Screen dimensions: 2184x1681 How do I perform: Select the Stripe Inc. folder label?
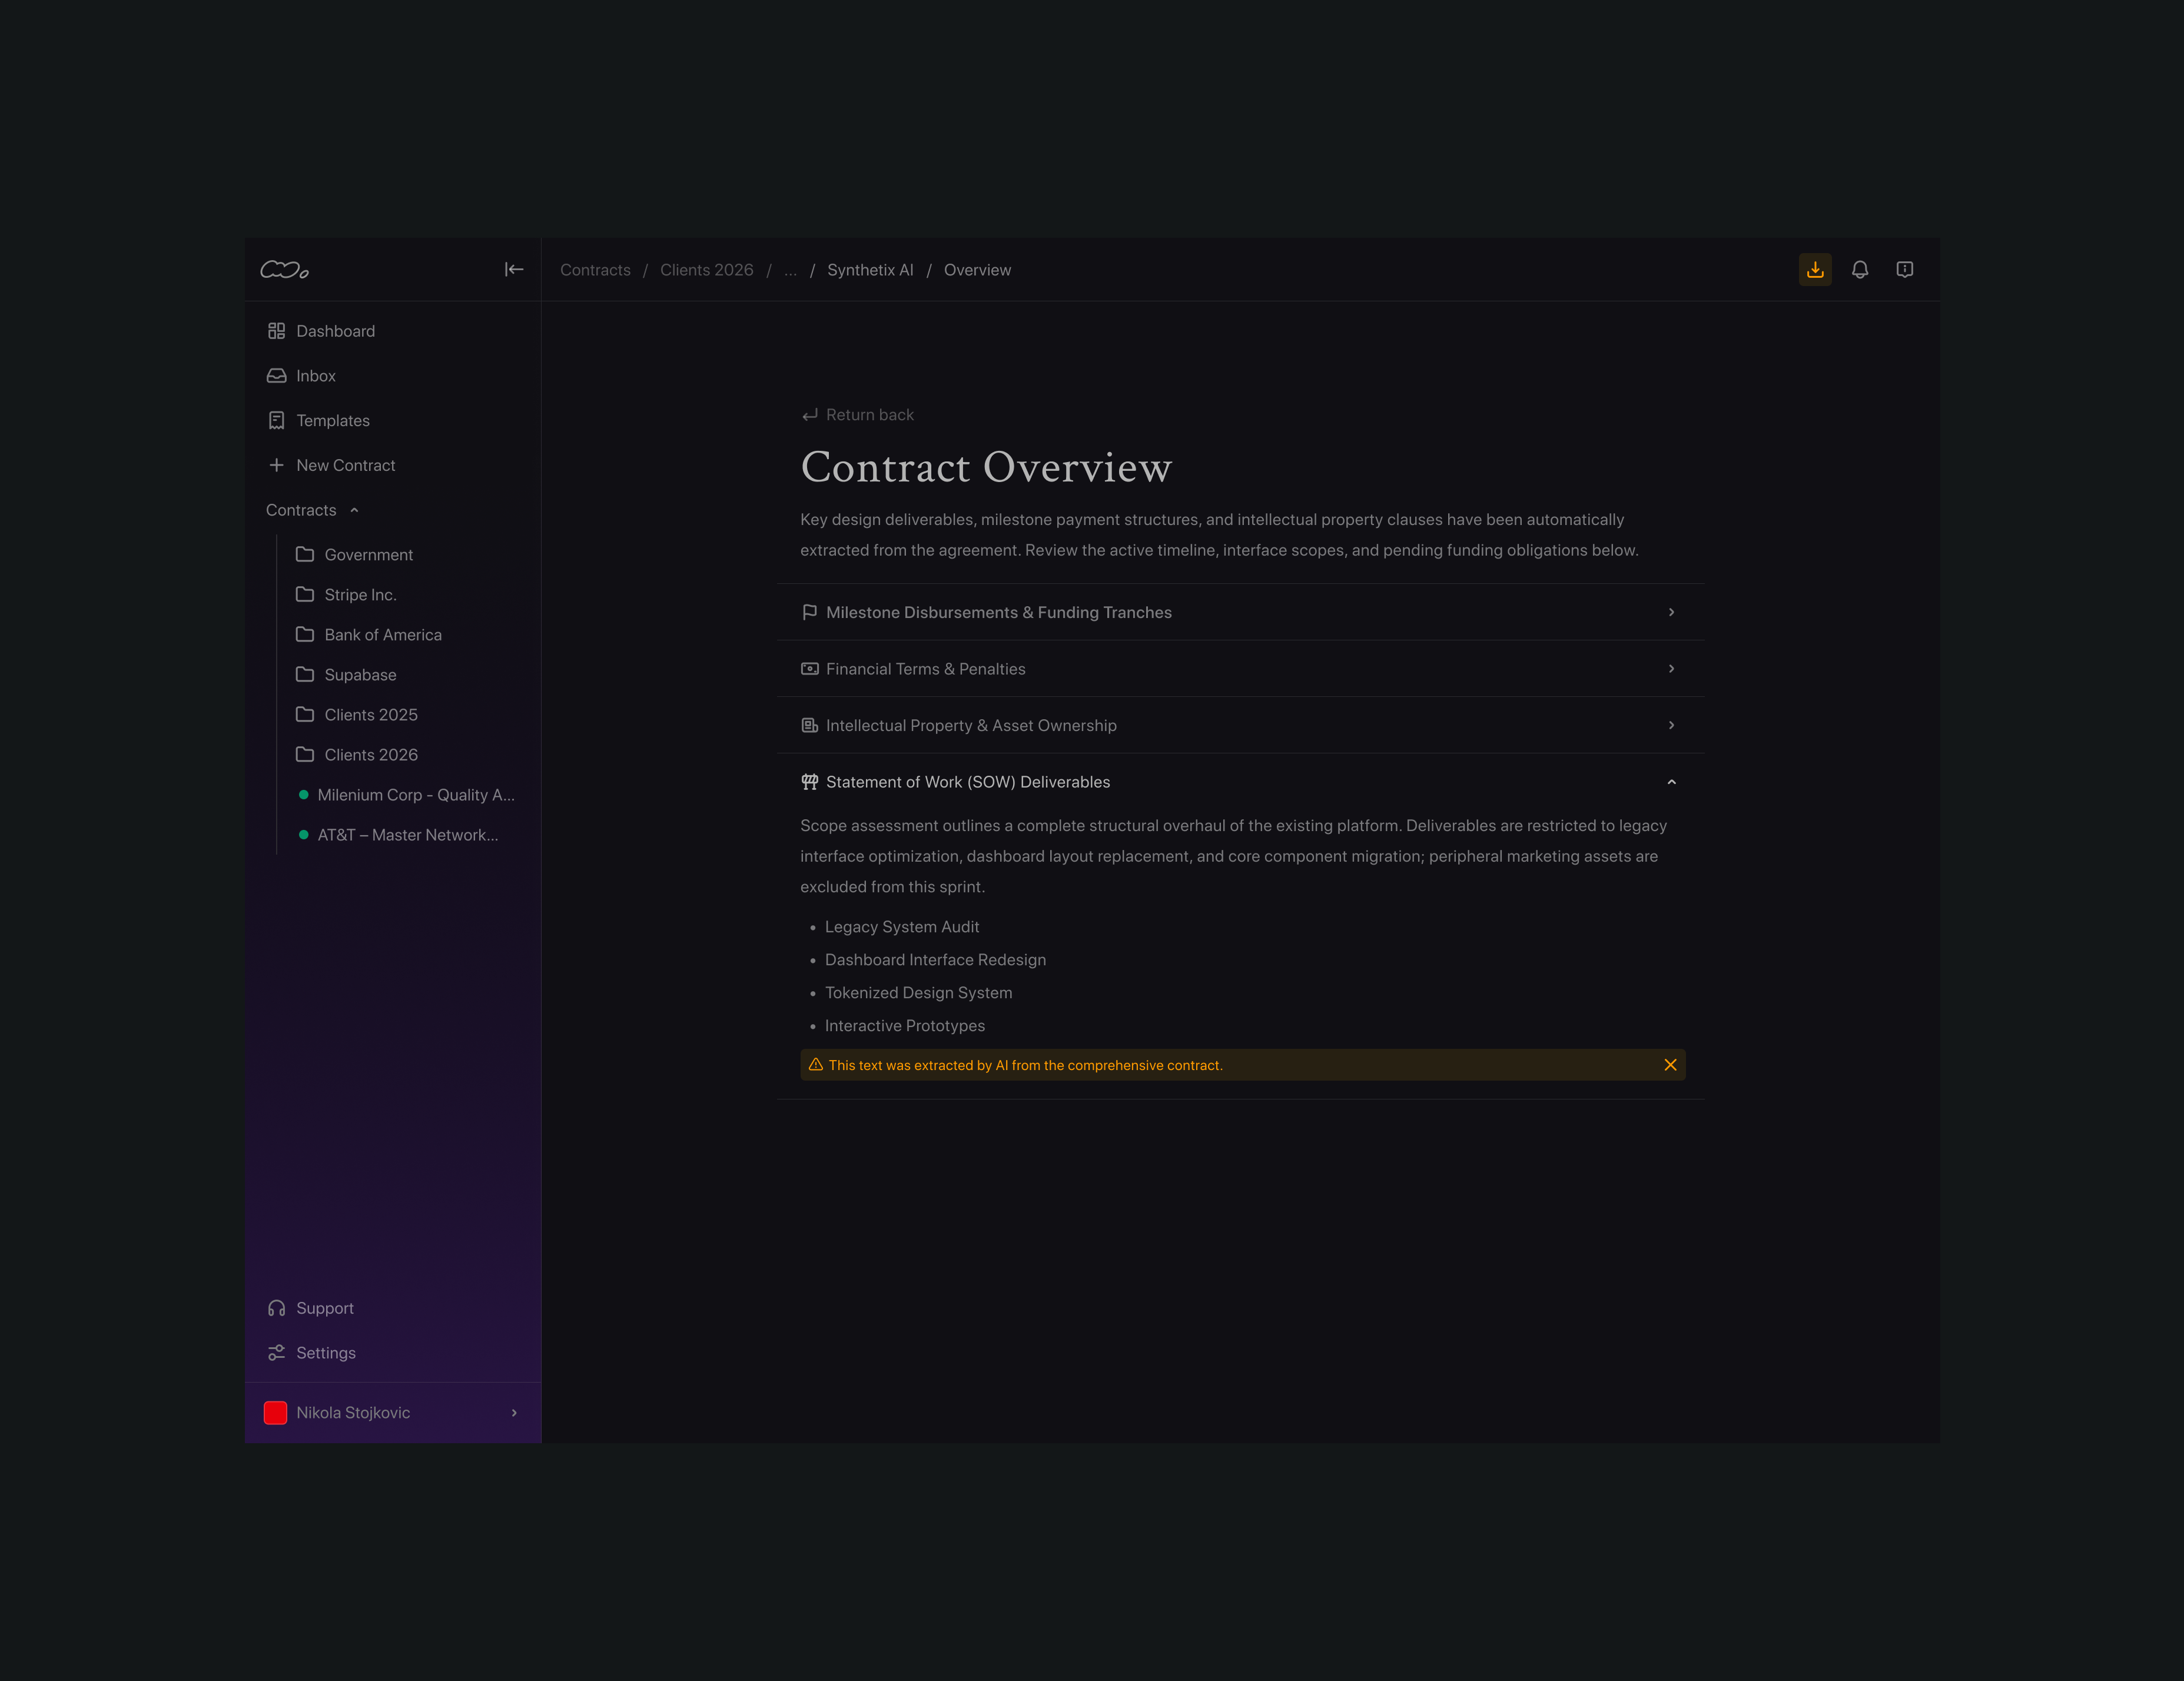tap(361, 595)
